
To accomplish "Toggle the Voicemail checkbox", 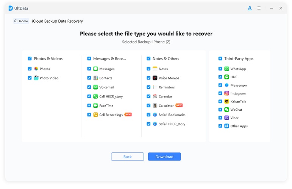I will [x=89, y=87].
